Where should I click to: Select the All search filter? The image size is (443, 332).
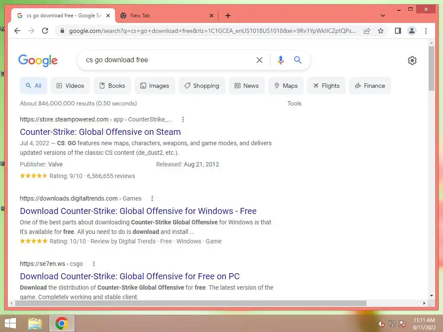[33, 86]
